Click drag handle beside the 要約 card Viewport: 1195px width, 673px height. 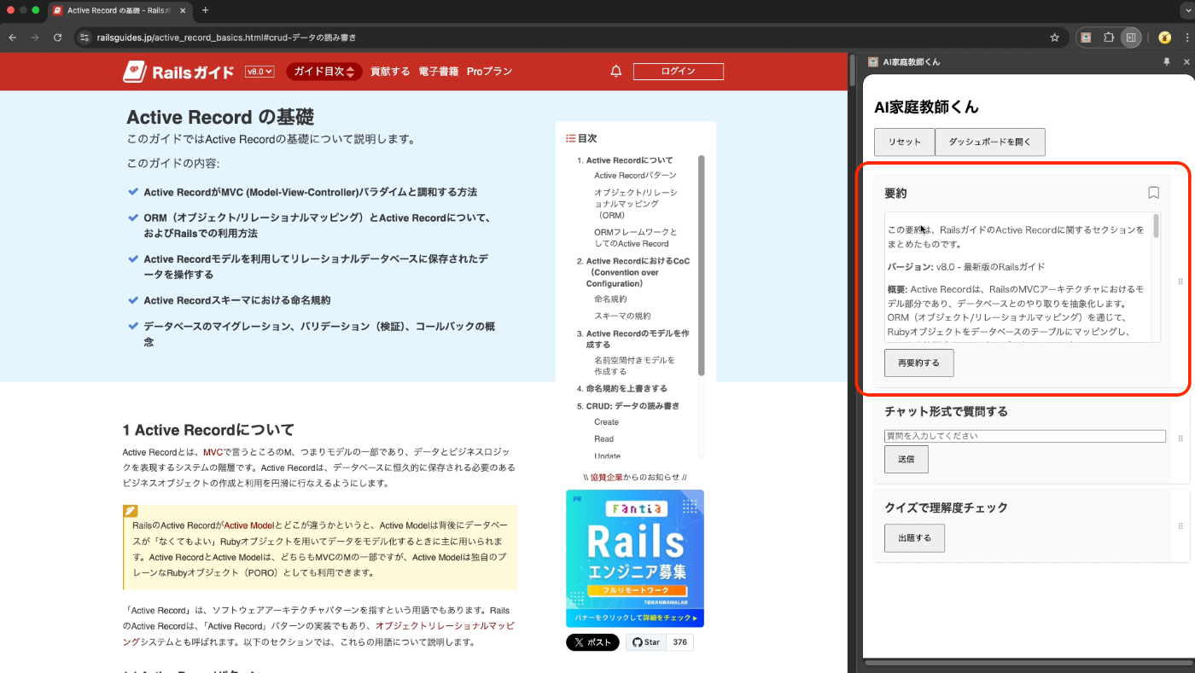coord(1180,281)
